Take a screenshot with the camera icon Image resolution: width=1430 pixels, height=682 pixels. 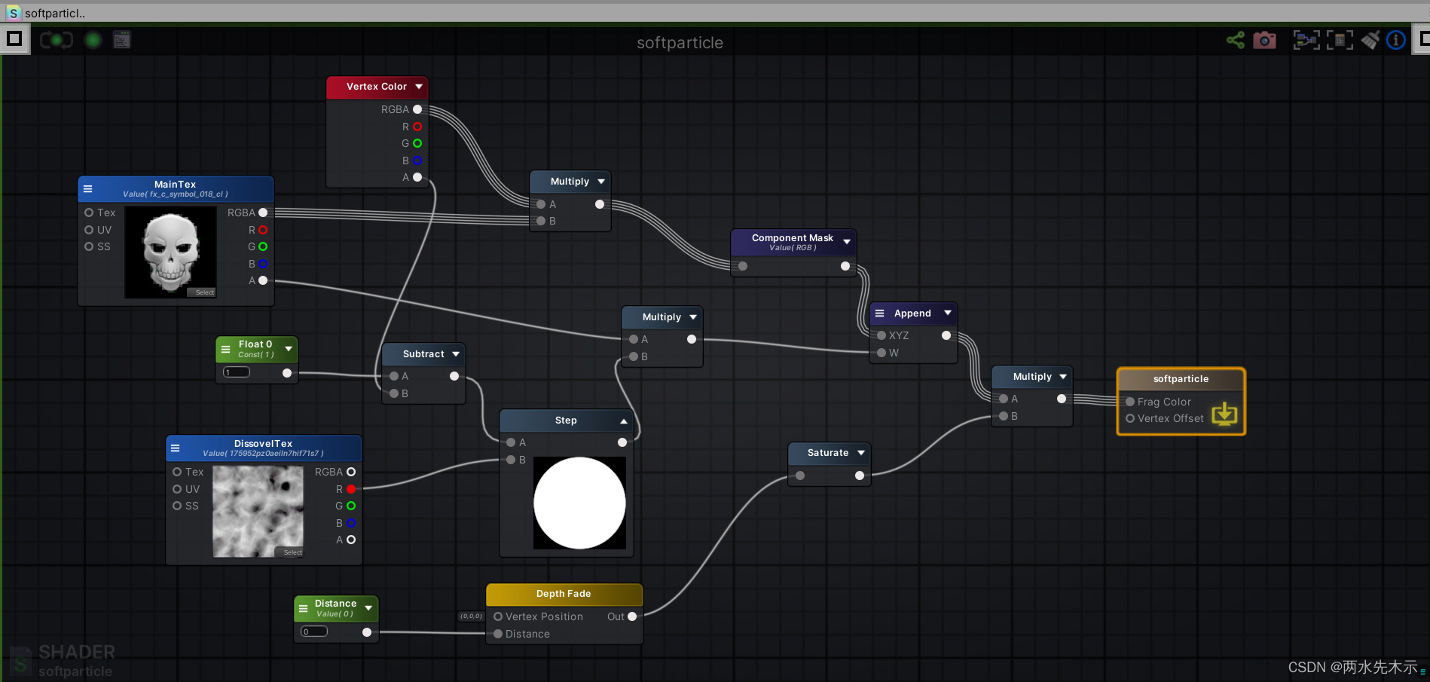1264,40
